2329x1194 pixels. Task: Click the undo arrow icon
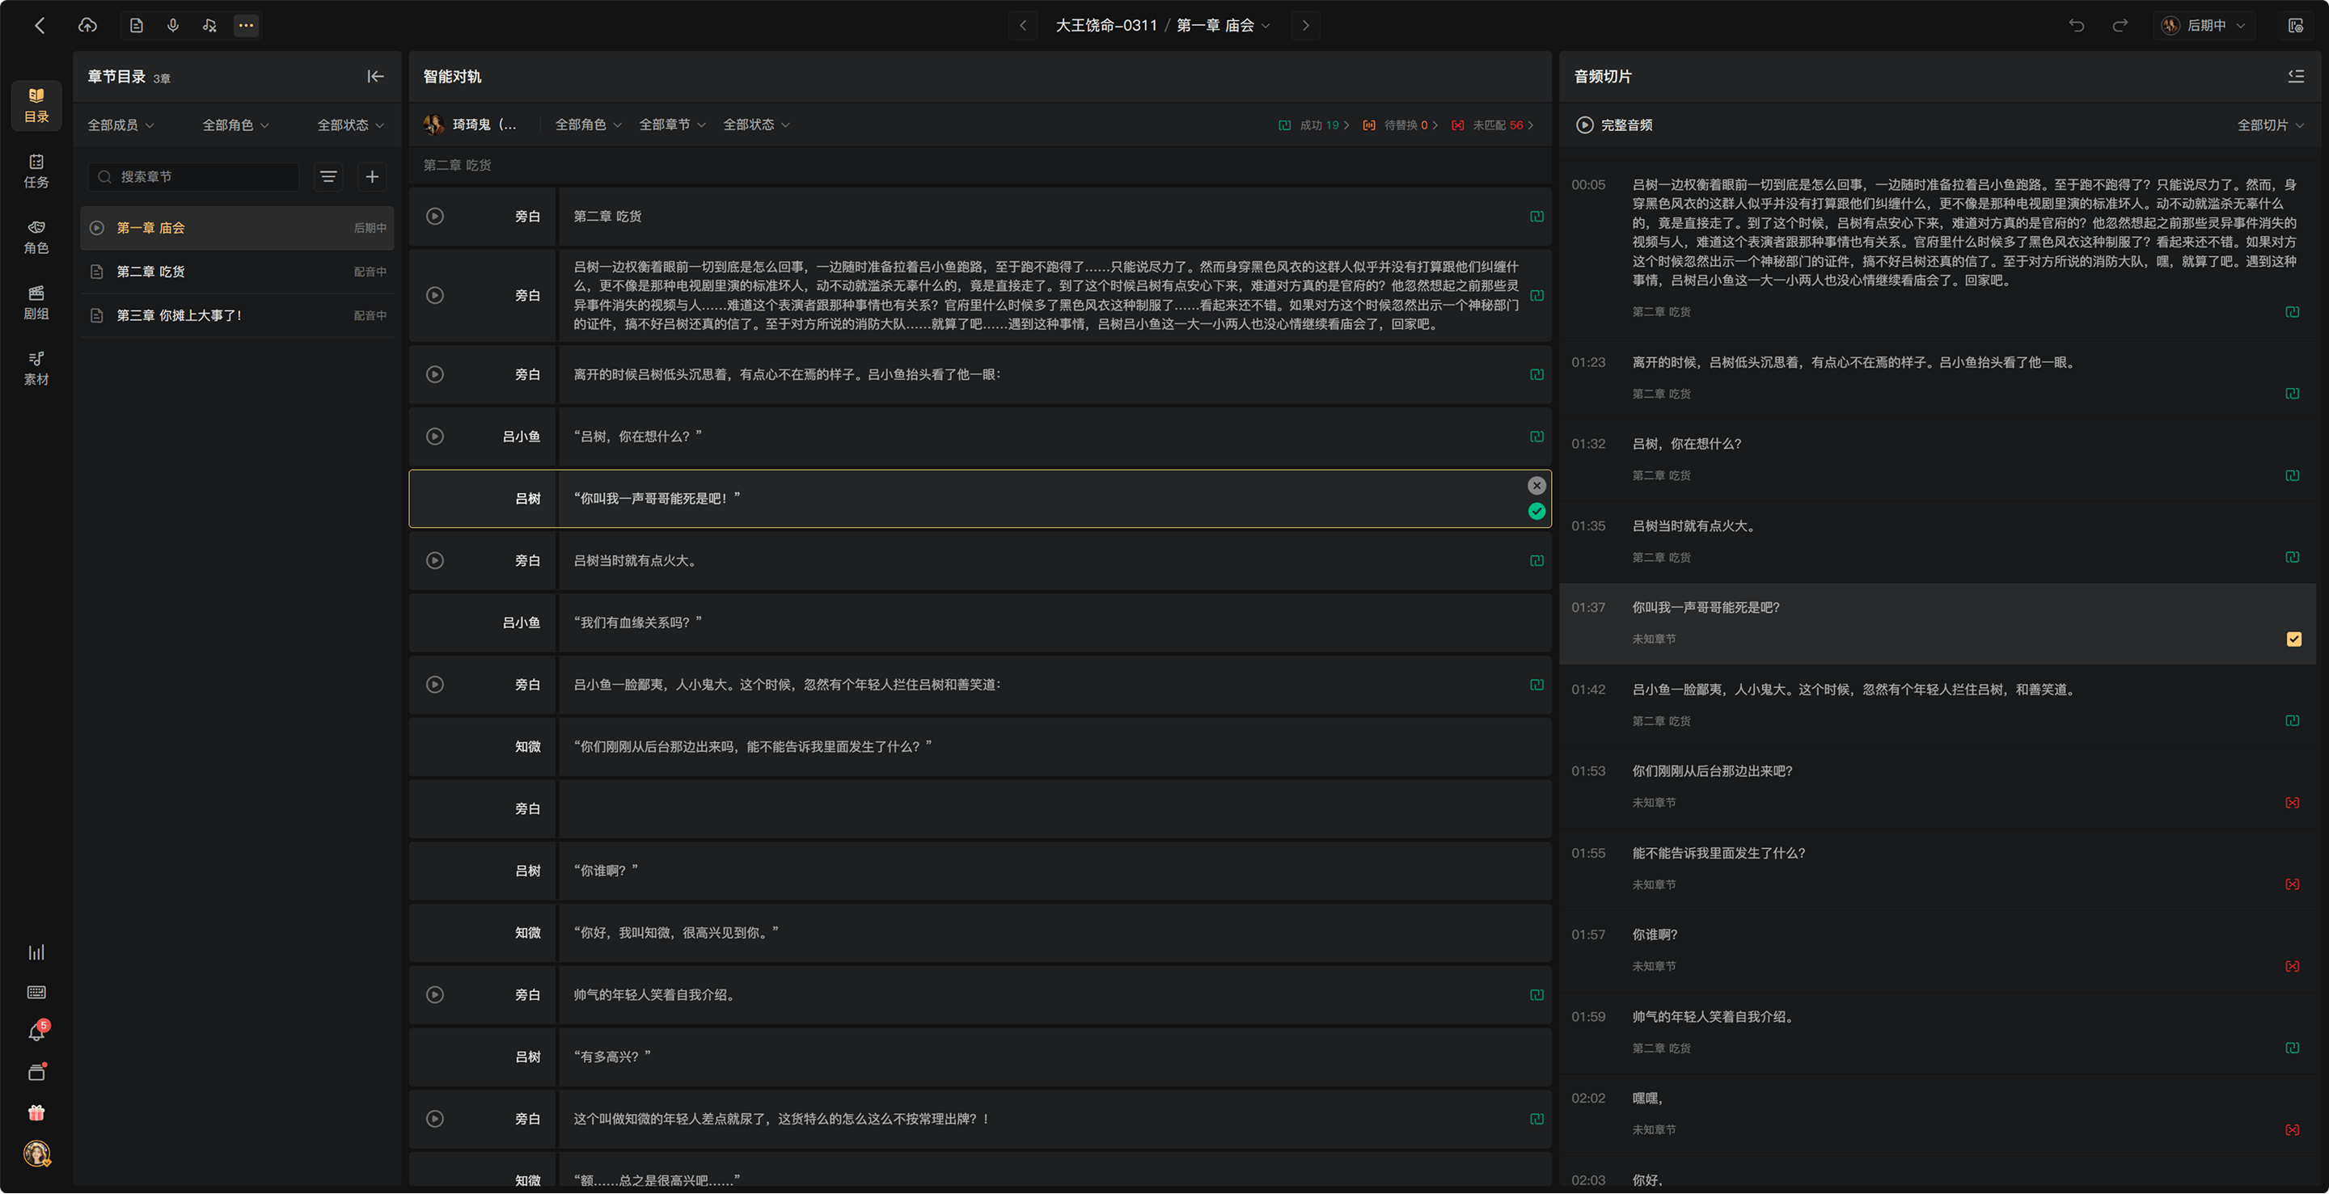2076,25
